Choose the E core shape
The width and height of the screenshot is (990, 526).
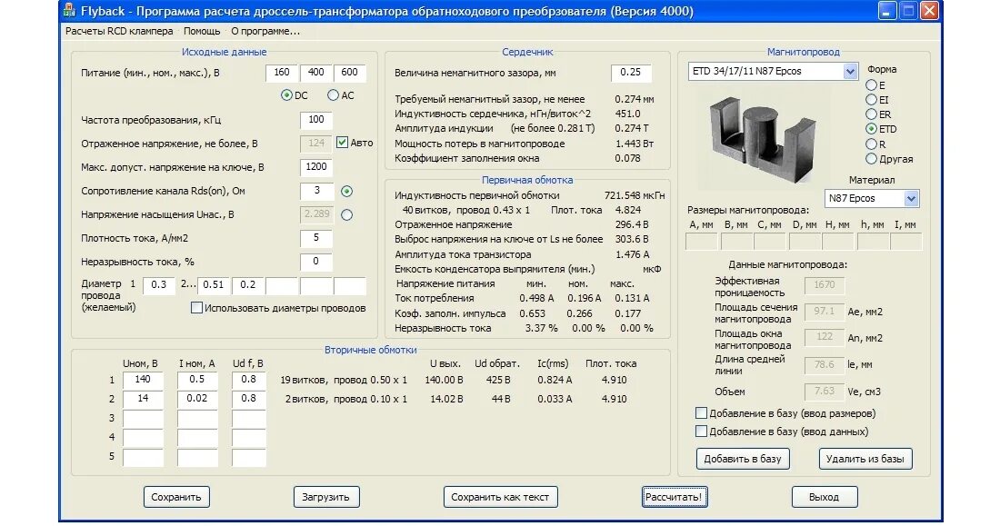pos(871,84)
